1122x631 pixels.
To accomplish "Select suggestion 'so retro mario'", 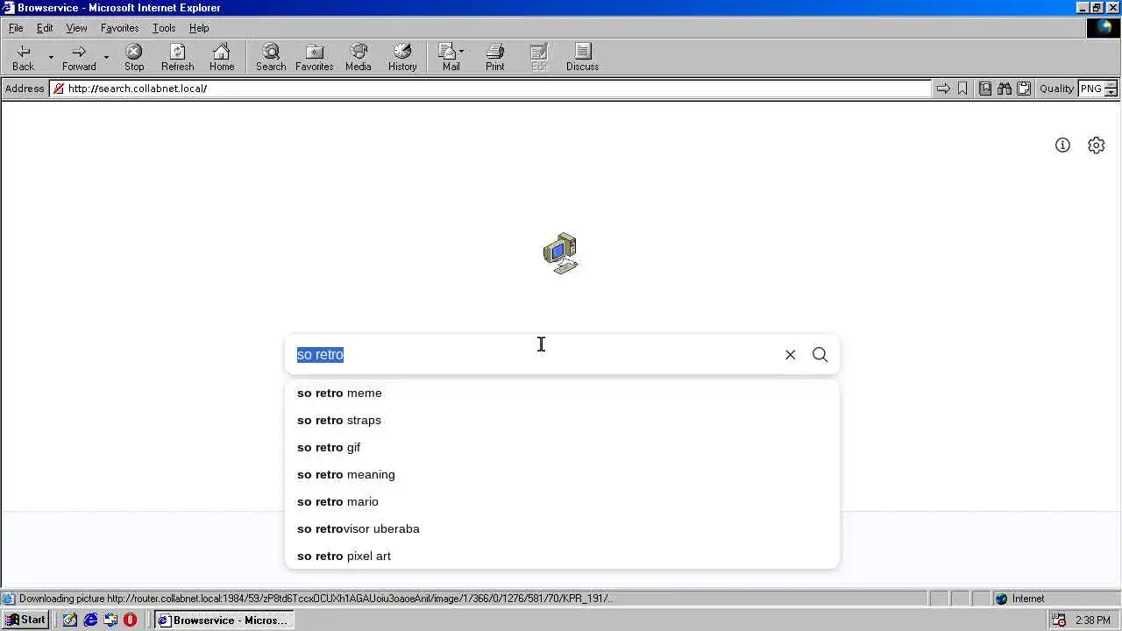I will pos(562,502).
